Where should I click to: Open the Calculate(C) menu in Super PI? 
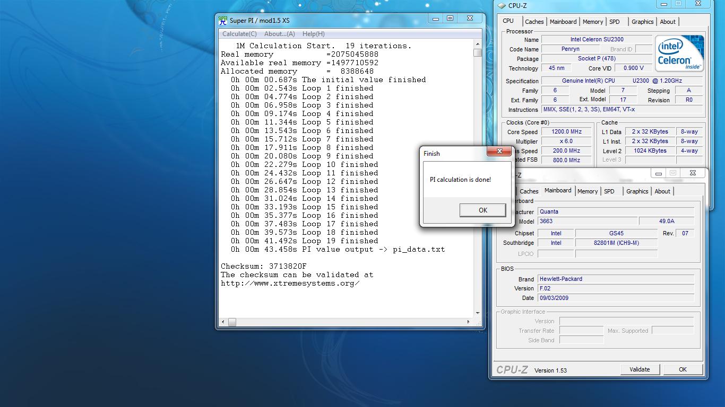tap(239, 34)
